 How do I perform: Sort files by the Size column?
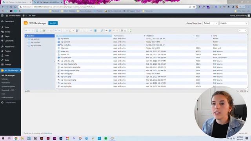tap(198, 36)
